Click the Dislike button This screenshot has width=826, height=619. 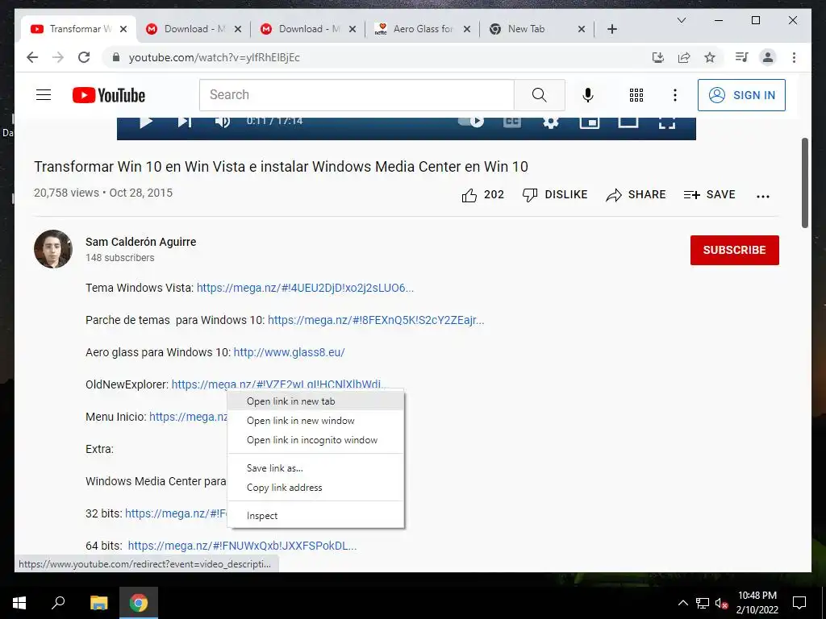(x=555, y=195)
